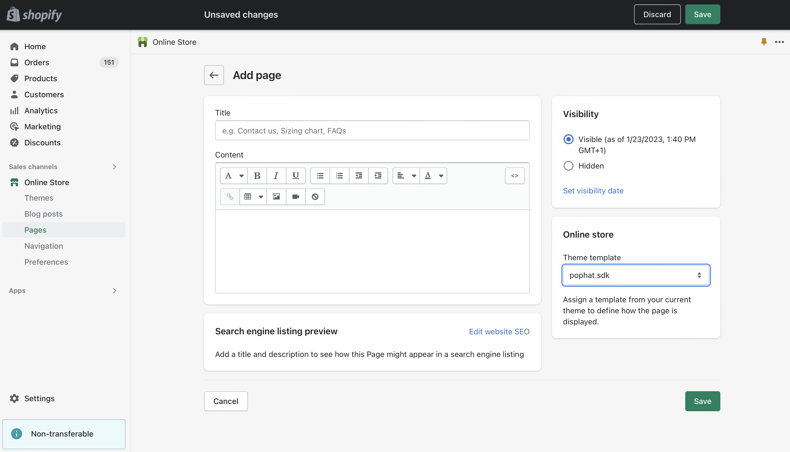Go to Themes under Online Store
Viewport: 790px width, 452px height.
(39, 198)
